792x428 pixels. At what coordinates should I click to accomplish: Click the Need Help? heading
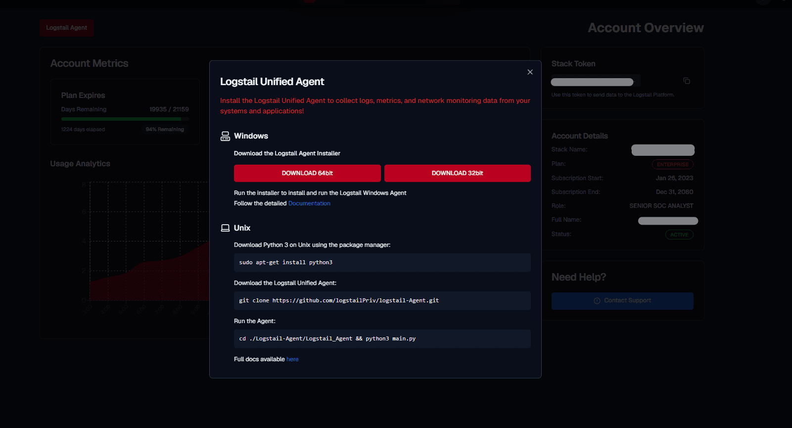coord(579,277)
